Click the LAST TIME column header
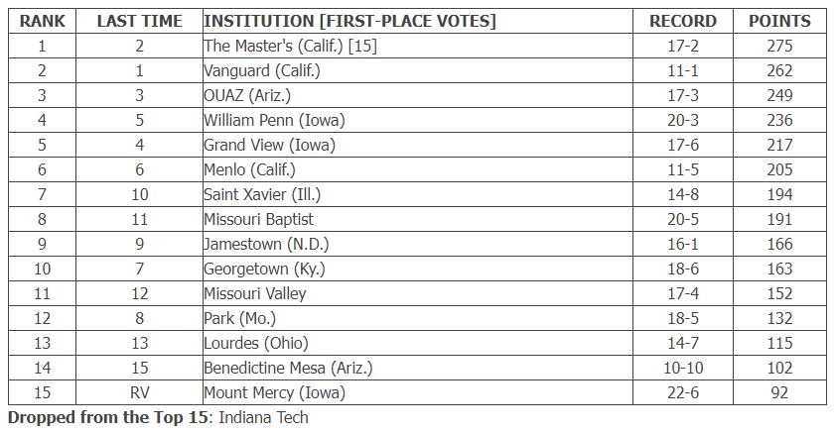 click(140, 21)
